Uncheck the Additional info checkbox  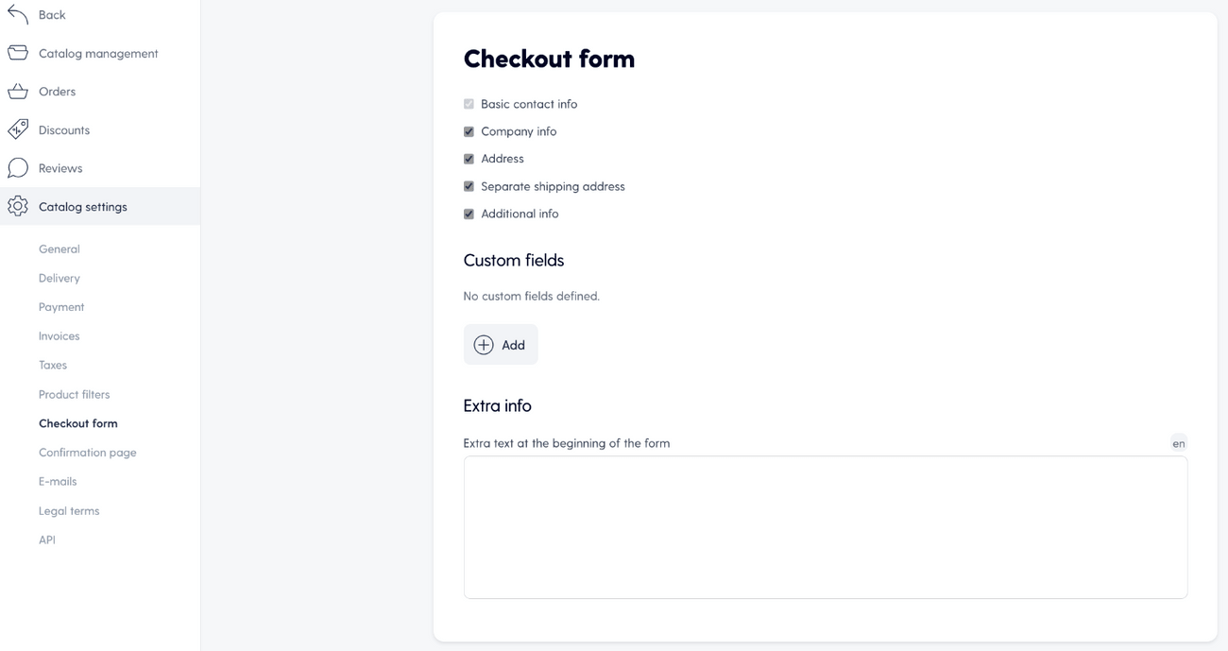point(469,214)
